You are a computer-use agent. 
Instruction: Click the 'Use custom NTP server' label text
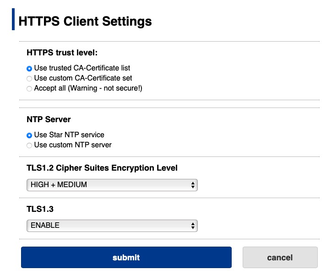tap(73, 145)
